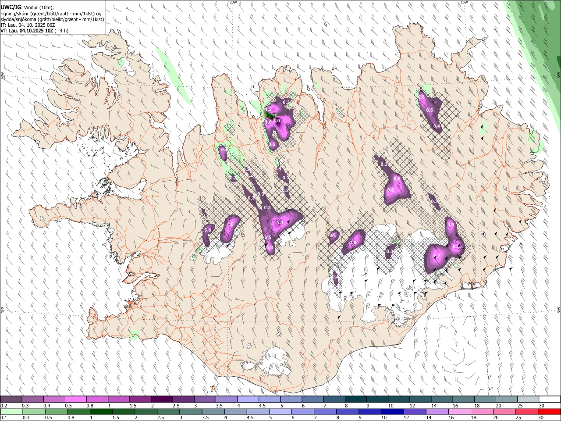
Task: Click the '0.9' snowfall value on the map
Action: tap(451, 225)
